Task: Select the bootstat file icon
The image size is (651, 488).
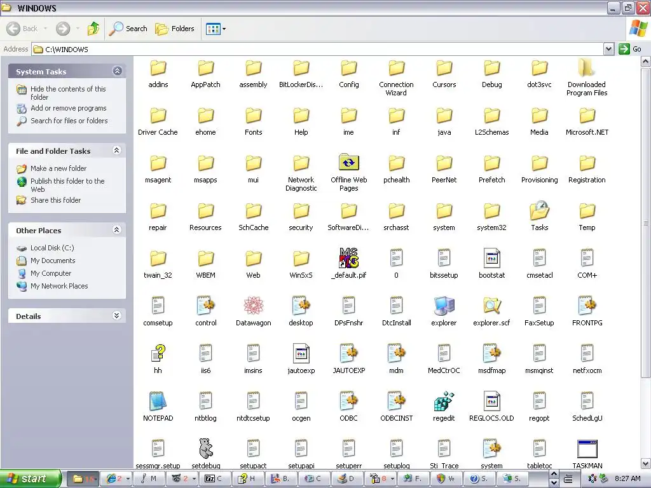Action: click(491, 258)
